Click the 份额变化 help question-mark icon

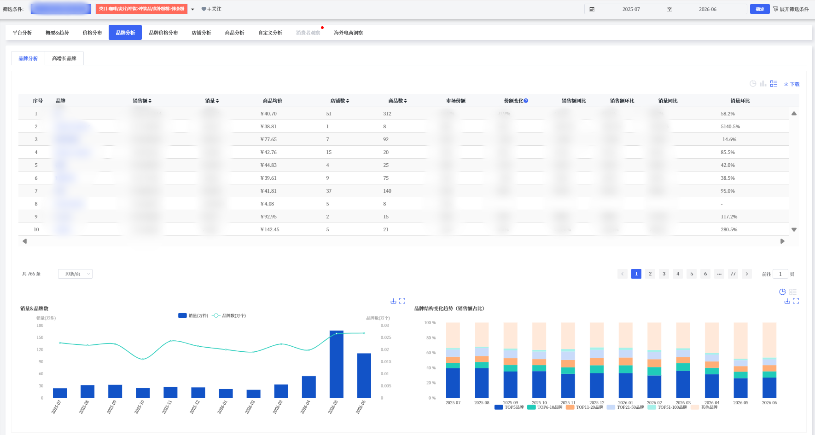coord(526,101)
